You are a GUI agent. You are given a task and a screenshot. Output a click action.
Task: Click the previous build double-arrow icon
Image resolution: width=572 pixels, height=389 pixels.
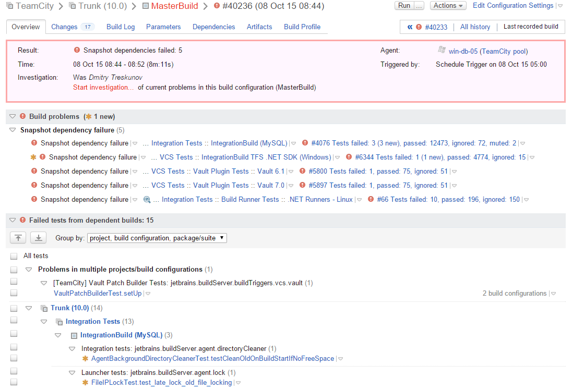point(410,27)
